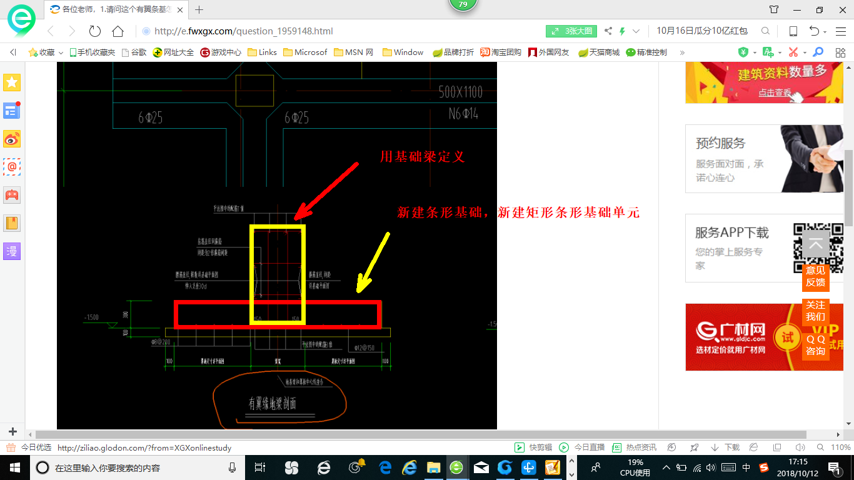Click 快剪辑 in status bar

click(x=533, y=447)
